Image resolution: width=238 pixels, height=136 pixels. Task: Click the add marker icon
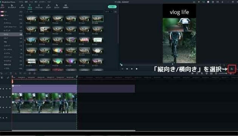197,73
